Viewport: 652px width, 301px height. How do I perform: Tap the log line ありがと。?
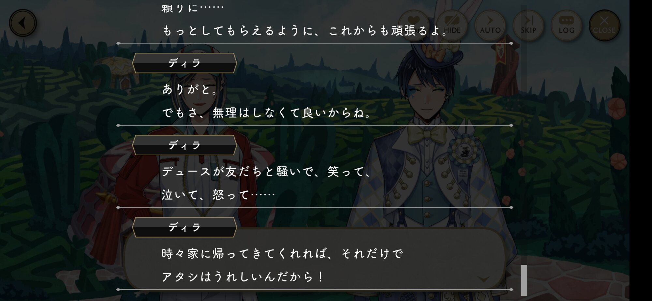click(190, 89)
